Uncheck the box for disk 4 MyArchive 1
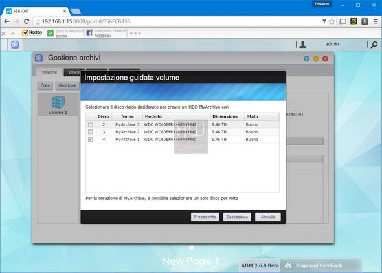Screen dimensions: 382x273 pyautogui.click(x=91, y=140)
